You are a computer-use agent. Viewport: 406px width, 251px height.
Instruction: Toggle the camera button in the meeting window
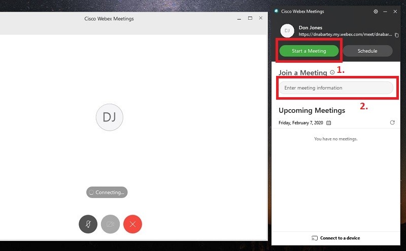pyautogui.click(x=110, y=224)
